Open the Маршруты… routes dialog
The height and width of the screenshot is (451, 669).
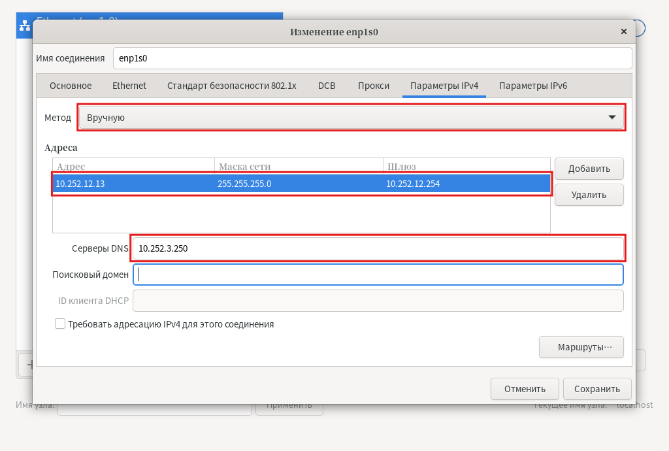point(581,347)
